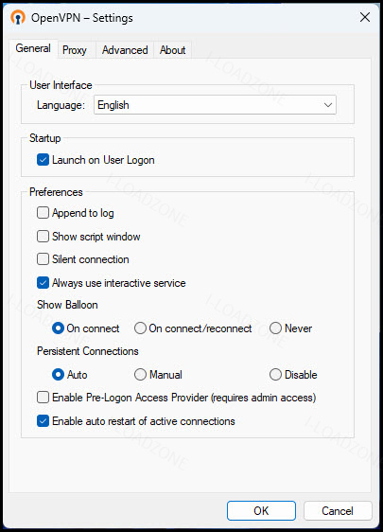The height and width of the screenshot is (532, 383).
Task: Close the OpenVPN Settings dialog
Action: (x=365, y=17)
